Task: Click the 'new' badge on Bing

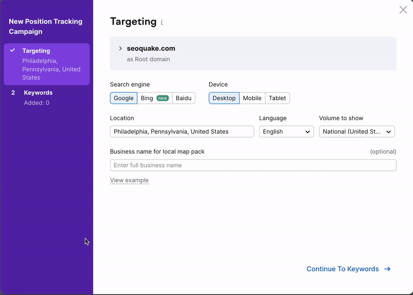Action: click(x=162, y=98)
